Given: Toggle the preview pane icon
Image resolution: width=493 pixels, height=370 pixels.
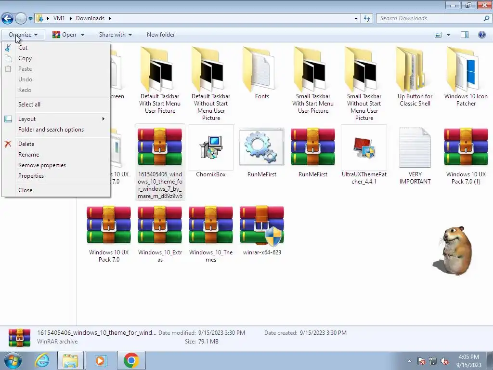Looking at the screenshot, I should coord(465,35).
